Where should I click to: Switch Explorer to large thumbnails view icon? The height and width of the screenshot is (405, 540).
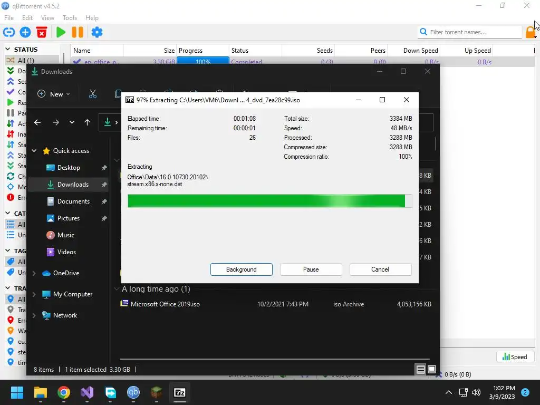[x=432, y=370]
